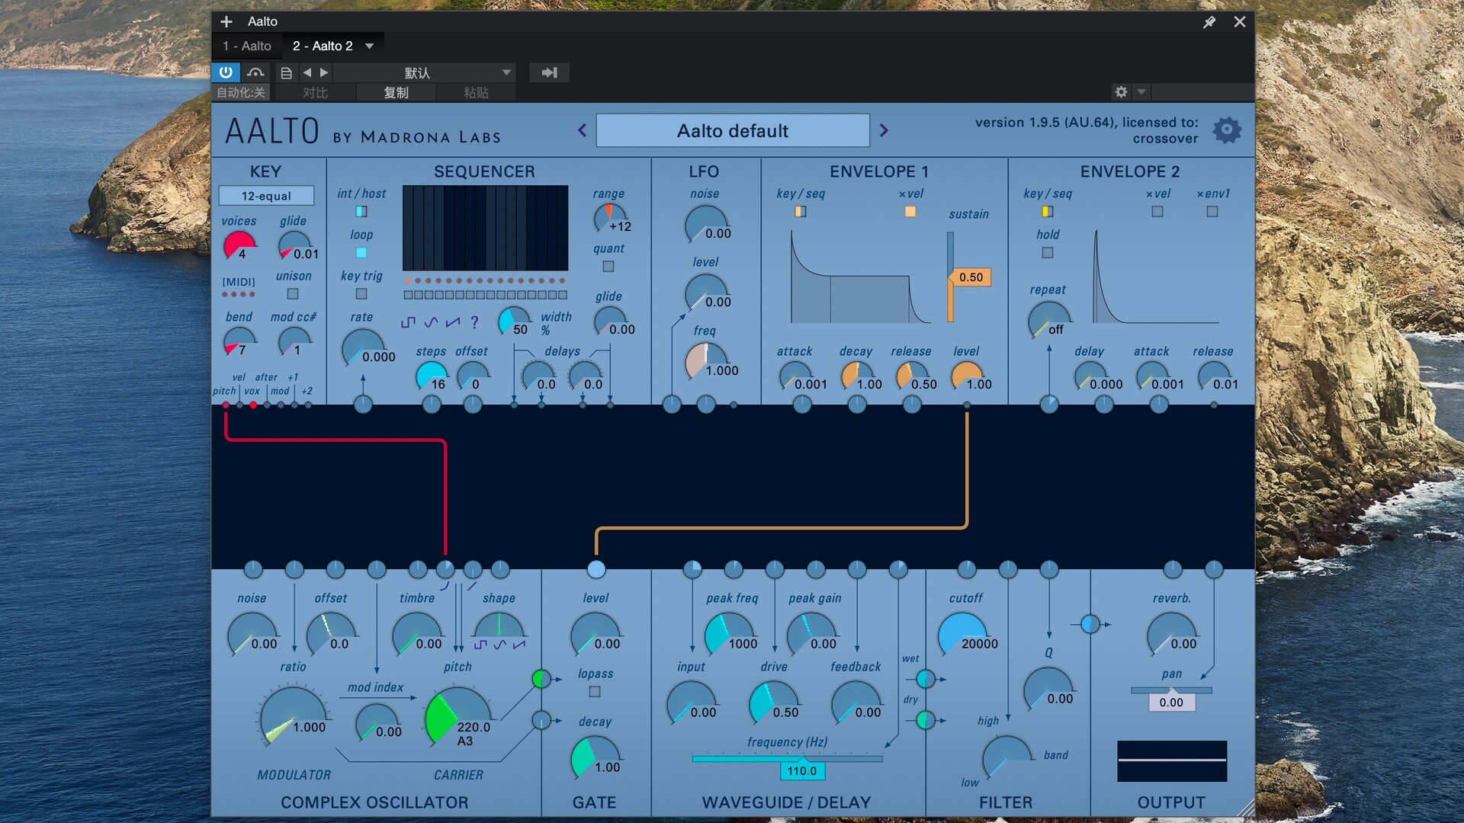1464x823 pixels.
Task: Click the Envelope 1 output patch jack
Action: point(967,405)
